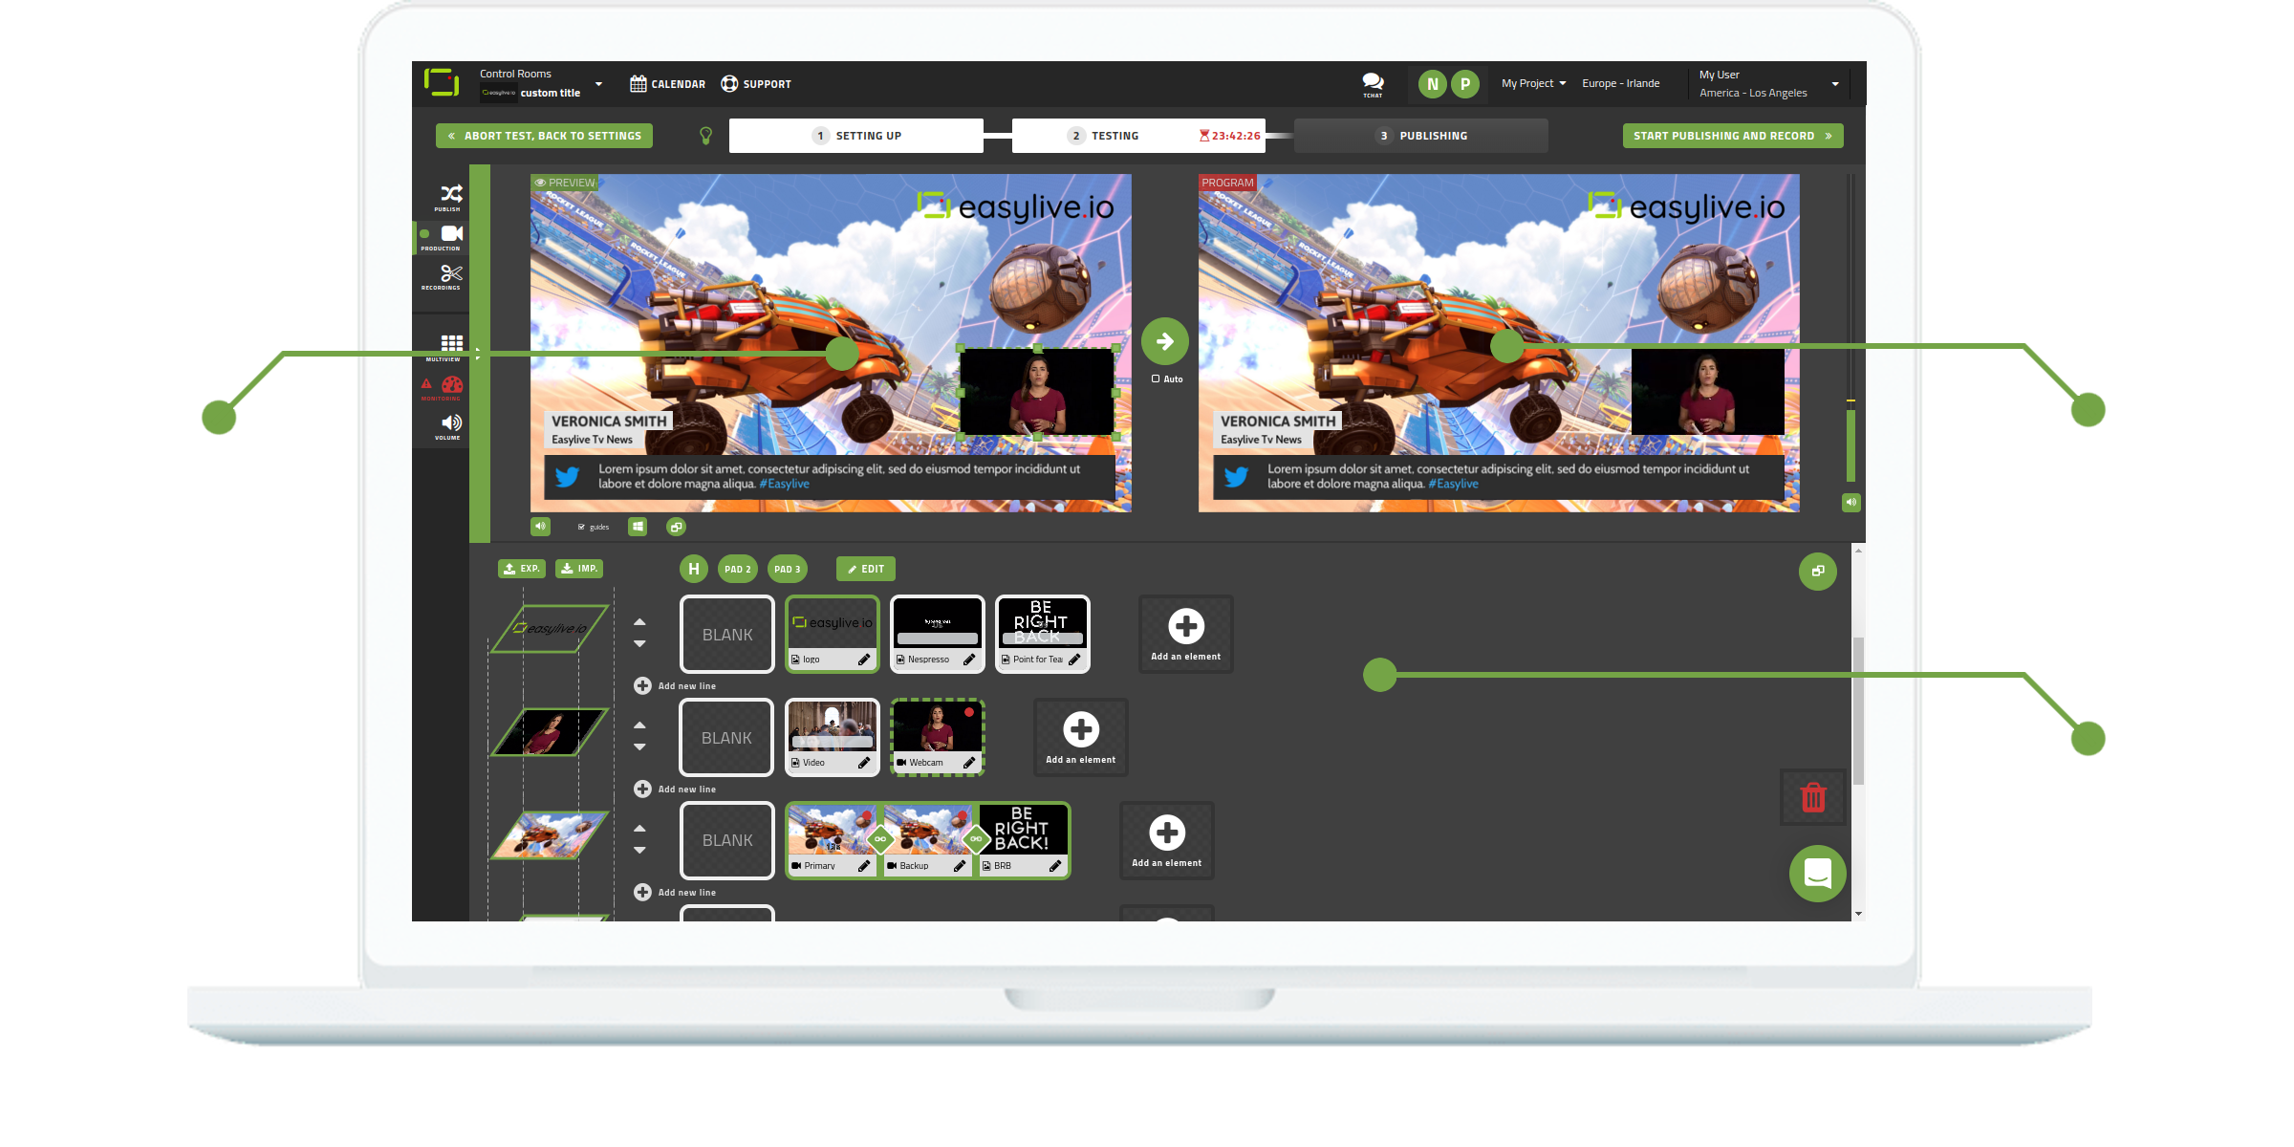
Task: Edit the Primary source with its pencil
Action: (864, 866)
